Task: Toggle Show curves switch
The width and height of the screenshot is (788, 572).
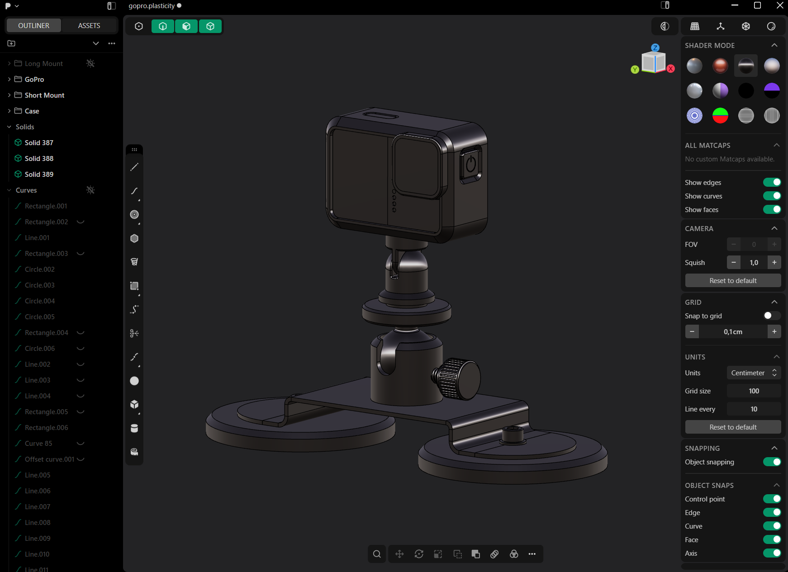Action: (x=772, y=196)
